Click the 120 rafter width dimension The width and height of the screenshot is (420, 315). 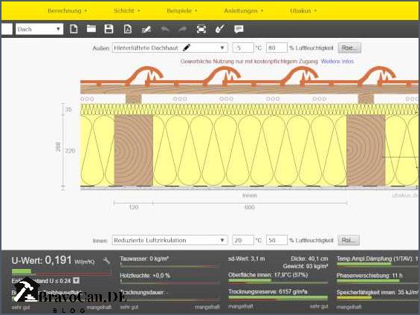[133, 207]
